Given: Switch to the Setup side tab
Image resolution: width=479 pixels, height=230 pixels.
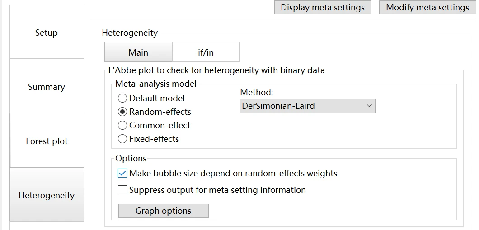Looking at the screenshot, I should coord(47,33).
